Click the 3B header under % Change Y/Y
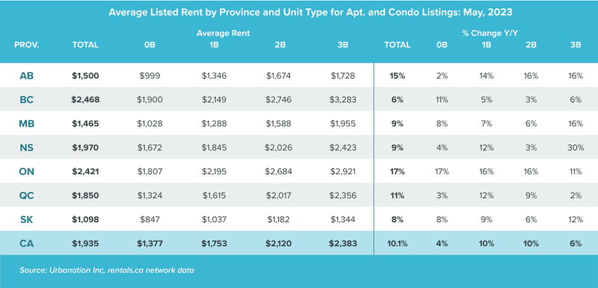Viewport: 598px width, 288px height. pos(576,45)
